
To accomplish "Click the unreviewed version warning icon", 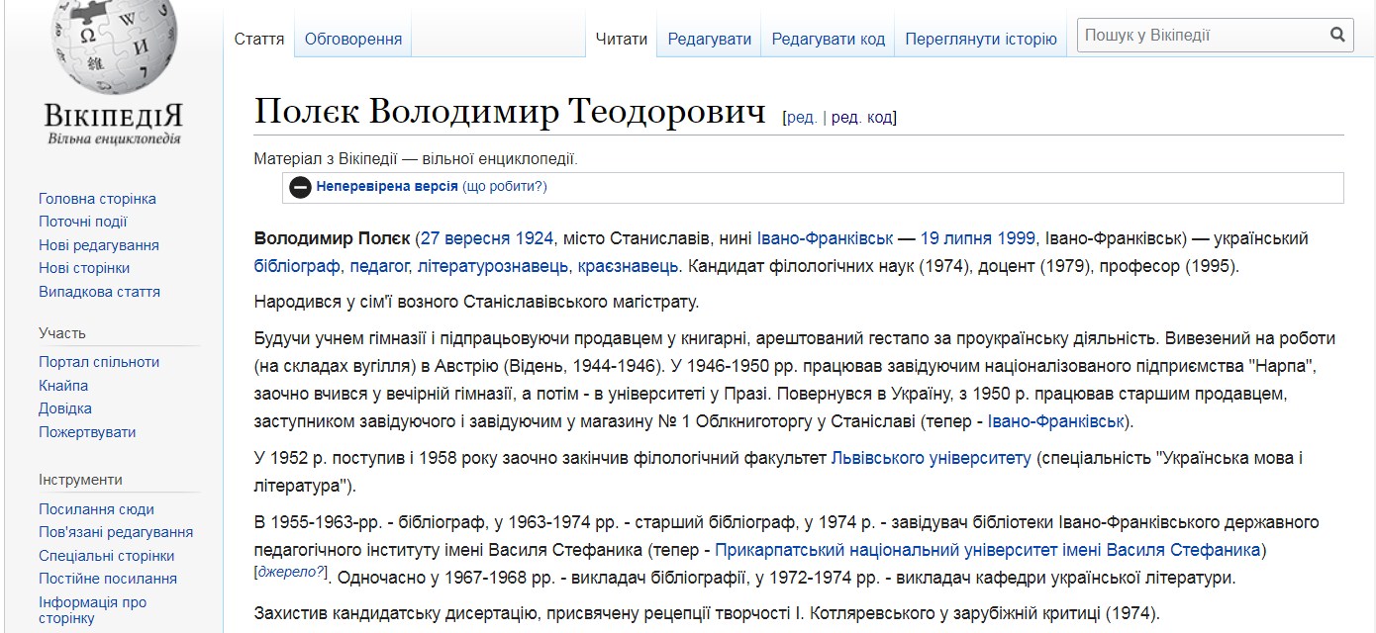I will click(300, 187).
